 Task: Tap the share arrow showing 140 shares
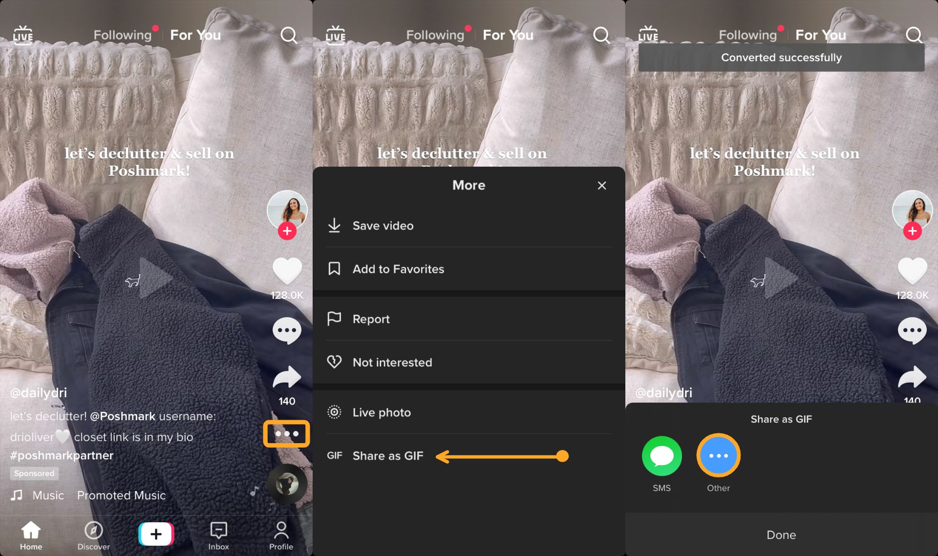286,378
